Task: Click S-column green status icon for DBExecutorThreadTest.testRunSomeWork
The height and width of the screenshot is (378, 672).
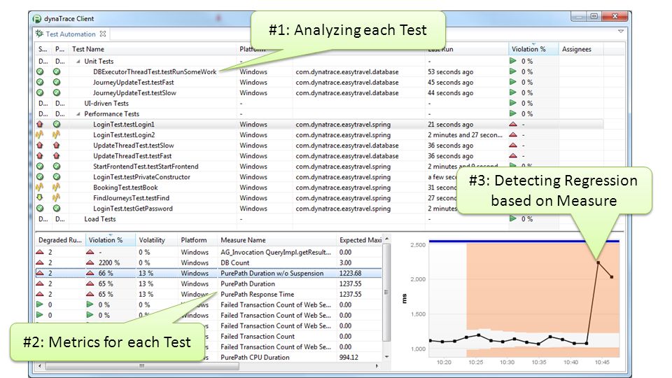Action: click(x=40, y=72)
